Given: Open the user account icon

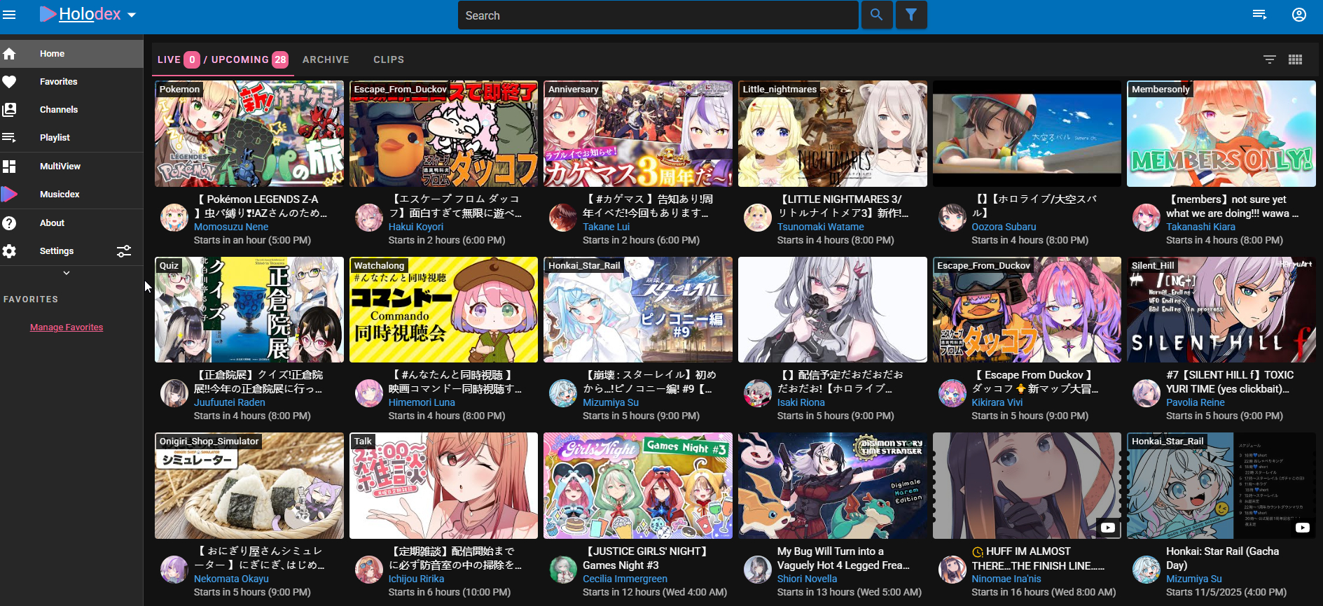Looking at the screenshot, I should click(1299, 15).
